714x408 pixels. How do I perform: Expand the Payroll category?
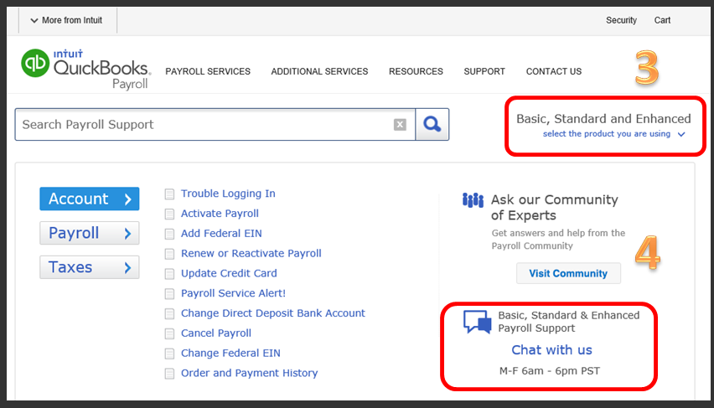point(89,233)
